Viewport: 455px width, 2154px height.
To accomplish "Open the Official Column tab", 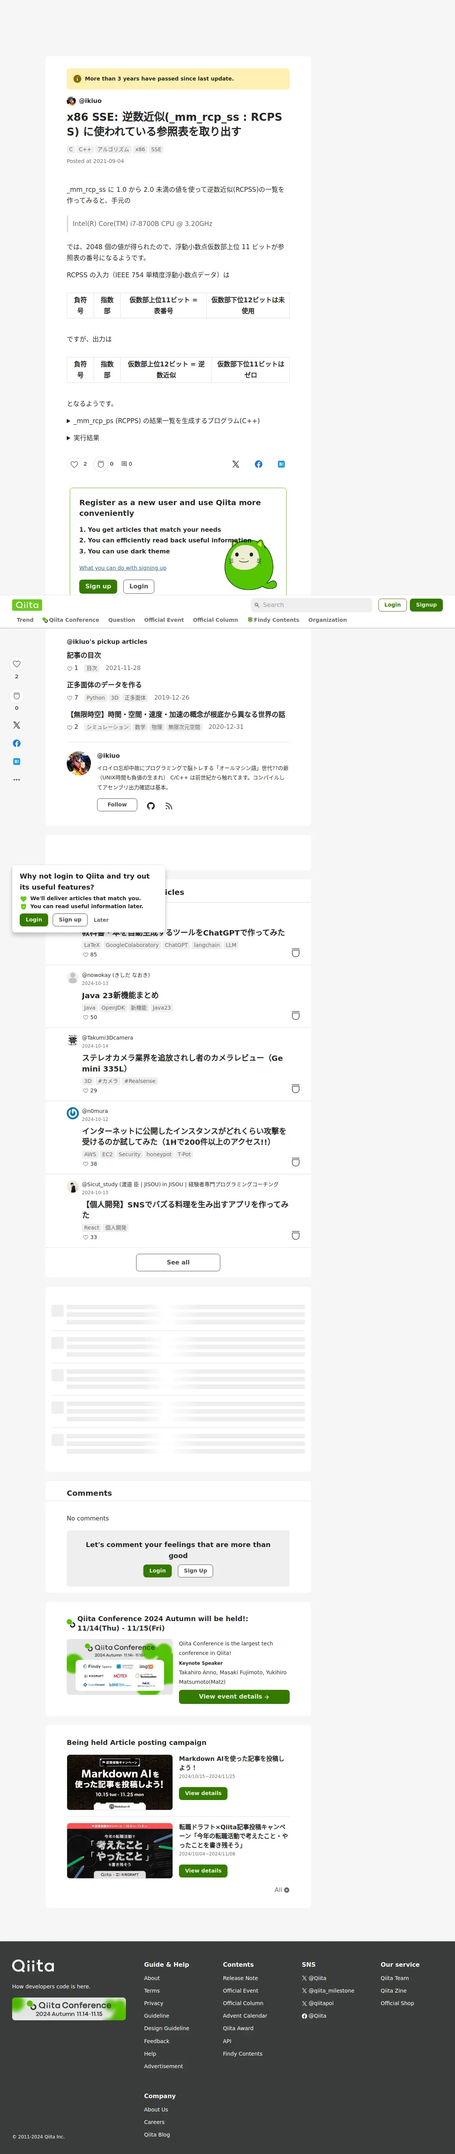I will point(215,620).
